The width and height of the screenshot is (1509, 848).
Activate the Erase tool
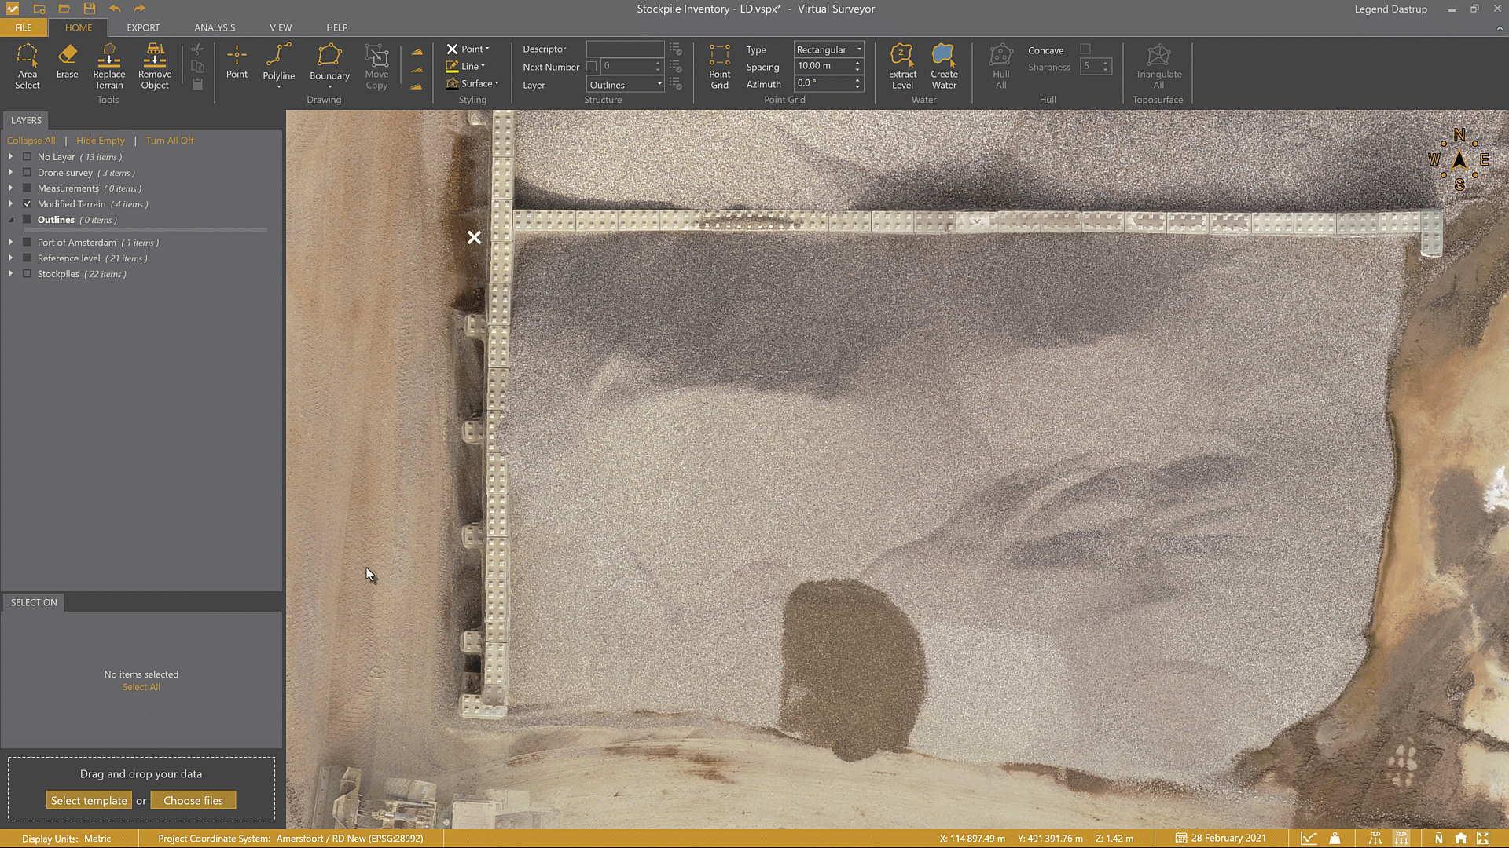click(67, 63)
